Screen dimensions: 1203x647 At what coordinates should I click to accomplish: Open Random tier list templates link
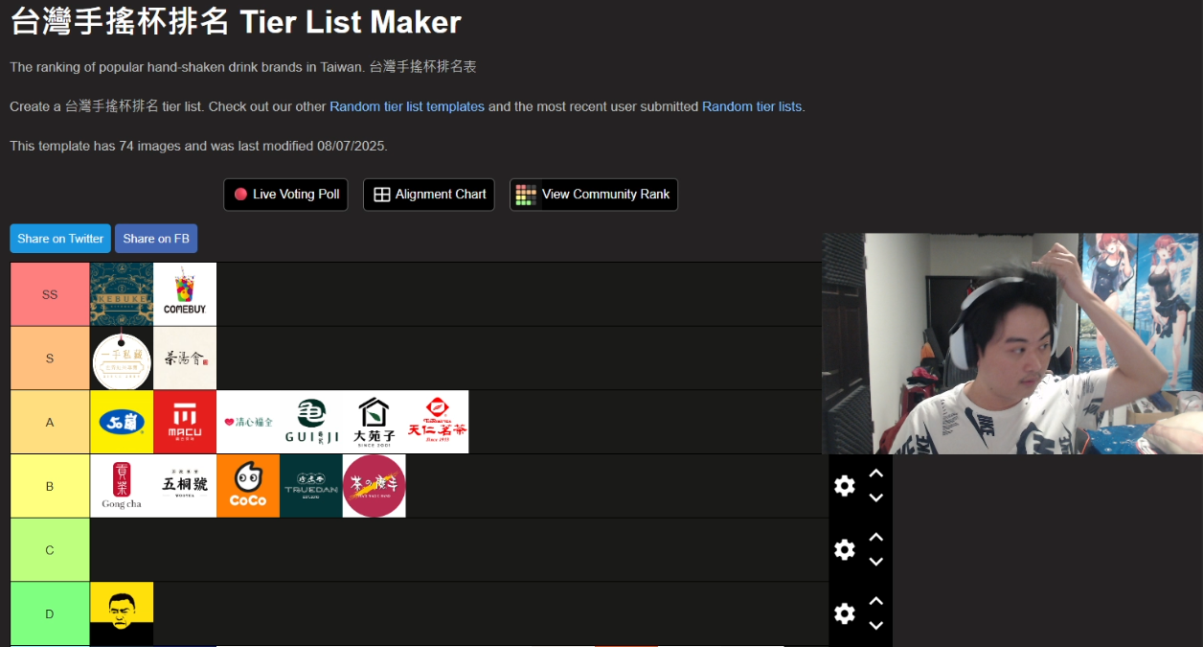(x=407, y=106)
